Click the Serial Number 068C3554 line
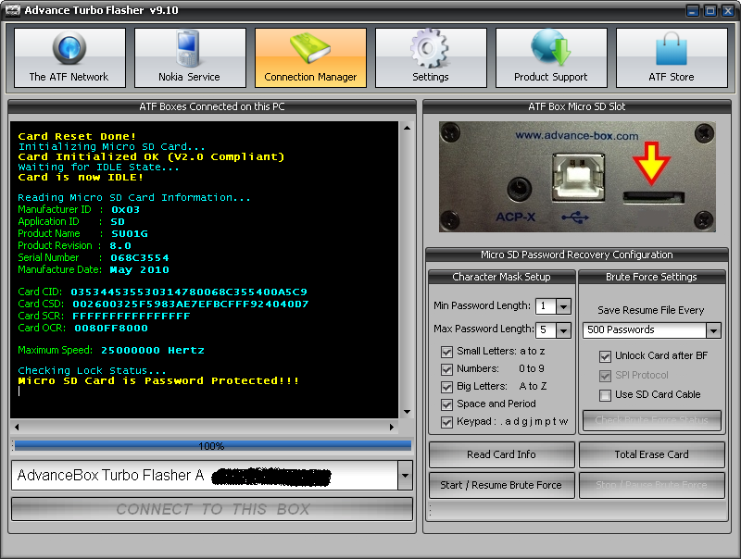This screenshot has height=559, width=741. [94, 258]
